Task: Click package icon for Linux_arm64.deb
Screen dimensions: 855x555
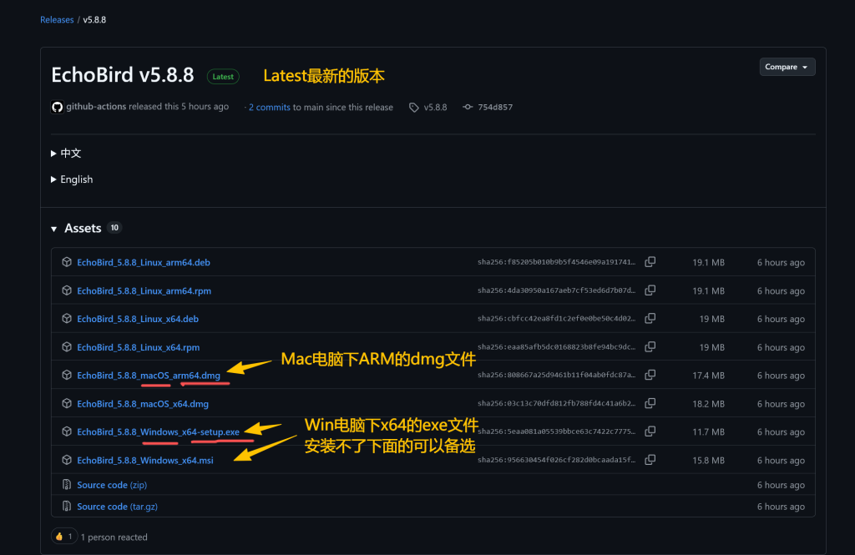Action: point(67,262)
